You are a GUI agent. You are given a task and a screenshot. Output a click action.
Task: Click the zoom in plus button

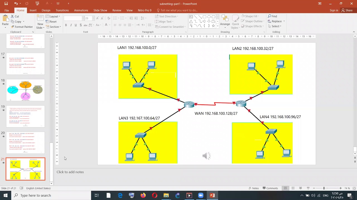[x=341, y=188]
